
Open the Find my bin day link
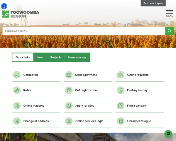(137, 90)
